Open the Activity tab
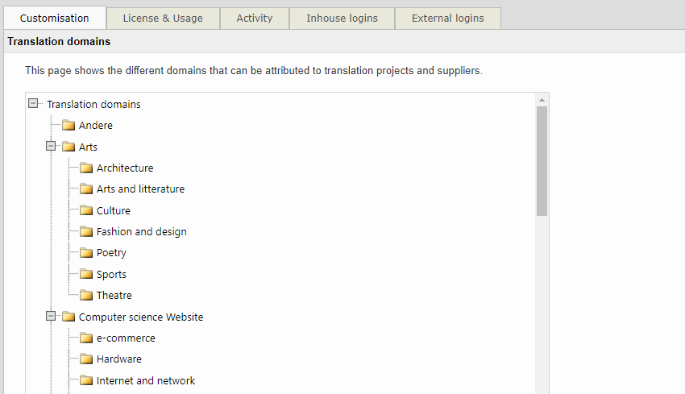The height and width of the screenshot is (394, 685). tap(254, 19)
